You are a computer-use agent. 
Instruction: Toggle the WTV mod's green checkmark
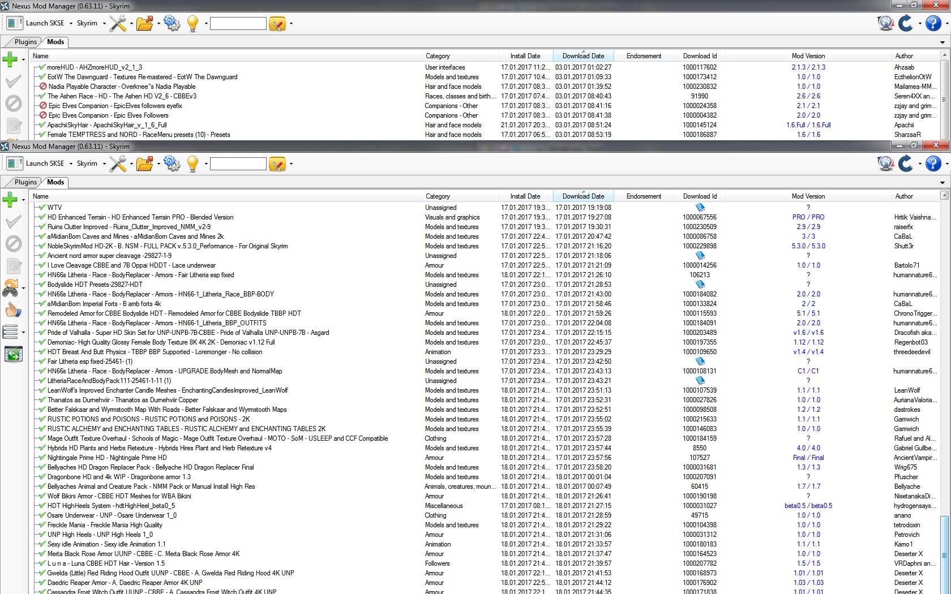pyautogui.click(x=42, y=208)
